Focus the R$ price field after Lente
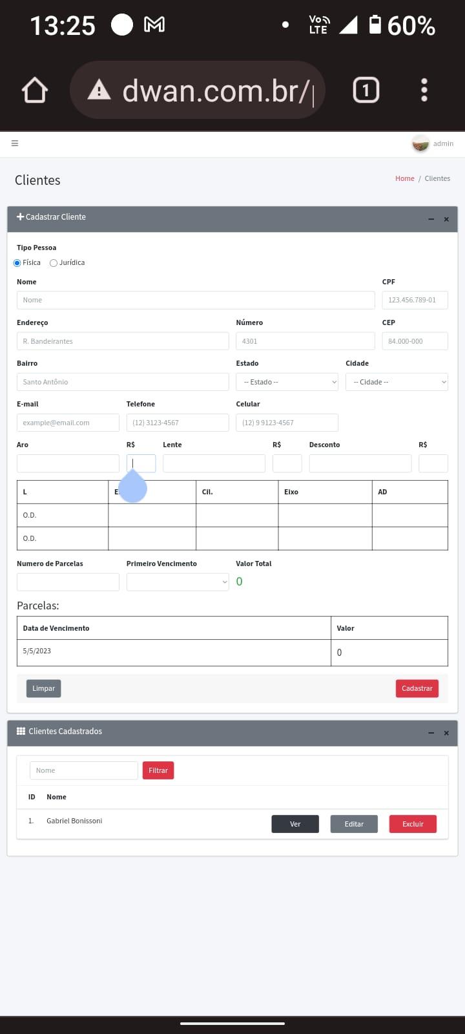The image size is (465, 1034). point(287,463)
